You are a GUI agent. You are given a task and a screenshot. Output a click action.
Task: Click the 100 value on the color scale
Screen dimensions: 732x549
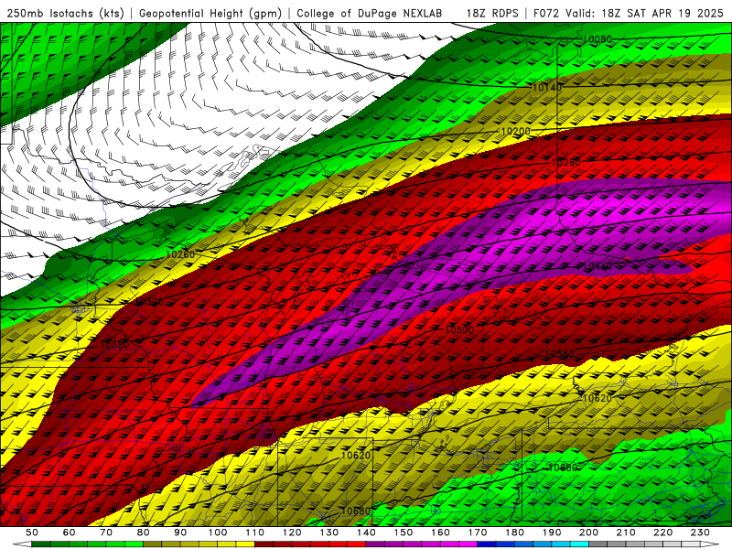coord(218,533)
